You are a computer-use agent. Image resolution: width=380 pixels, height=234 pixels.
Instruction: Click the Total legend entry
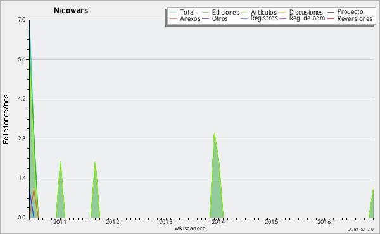[x=182, y=12]
